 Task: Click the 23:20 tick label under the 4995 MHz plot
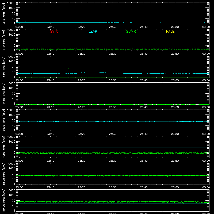pos(82,161)
